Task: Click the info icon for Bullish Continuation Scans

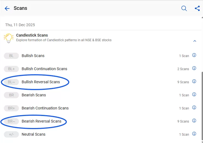Action: (x=194, y=68)
